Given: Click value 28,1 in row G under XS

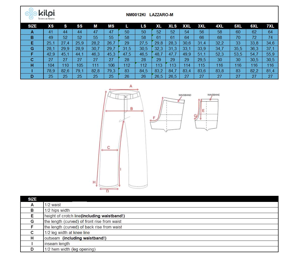Looking at the screenshot, I should click(x=51, y=49).
